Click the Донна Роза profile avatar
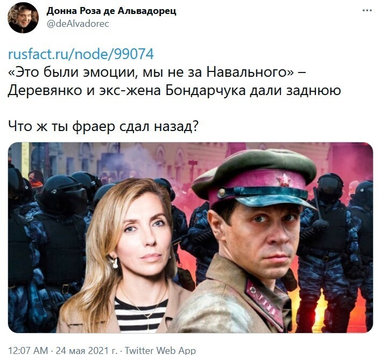The height and width of the screenshot is (355, 380). tap(23, 18)
